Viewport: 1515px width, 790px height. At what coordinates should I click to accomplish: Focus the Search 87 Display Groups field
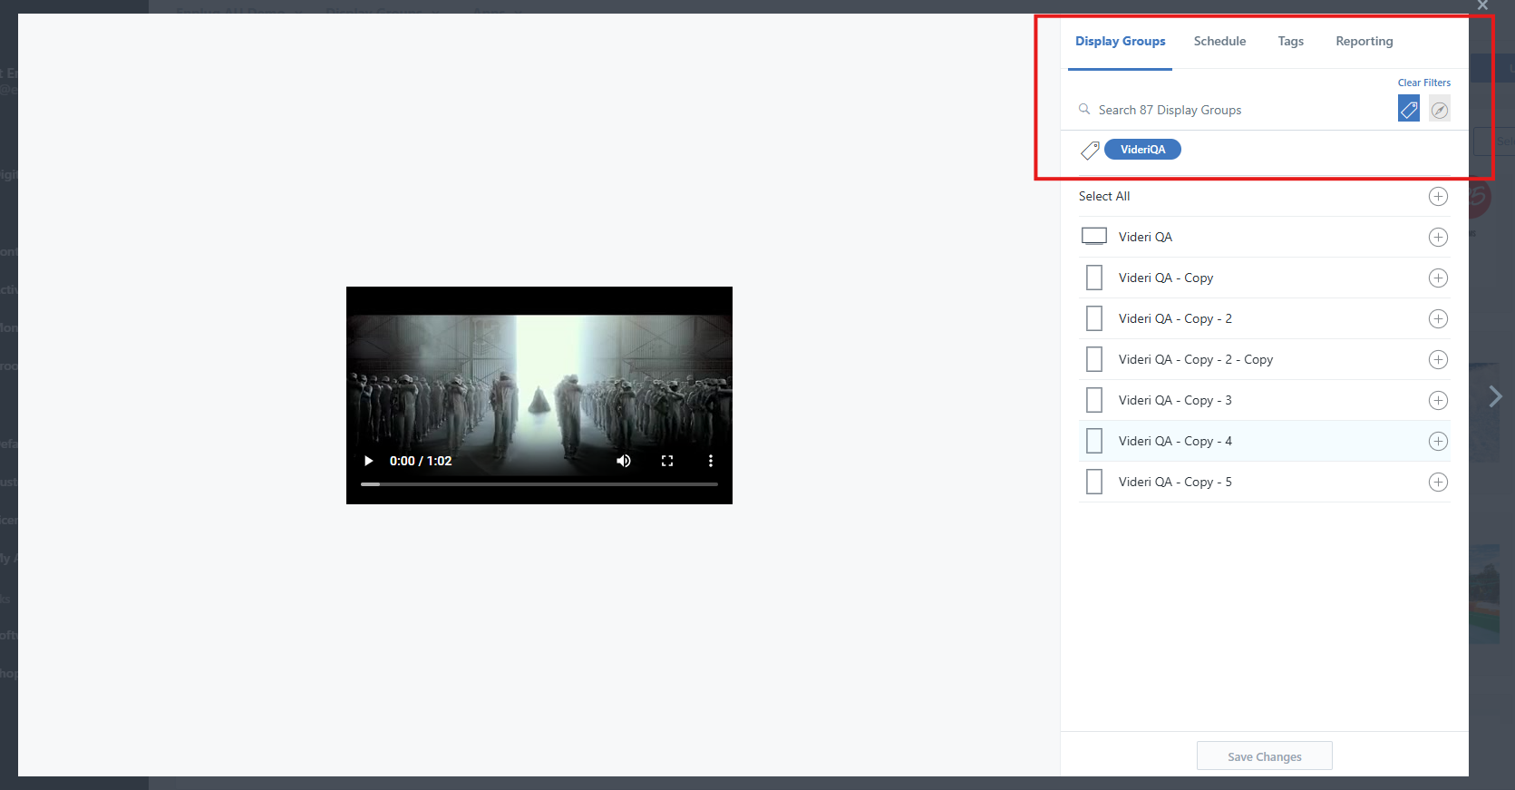pyautogui.click(x=1233, y=110)
